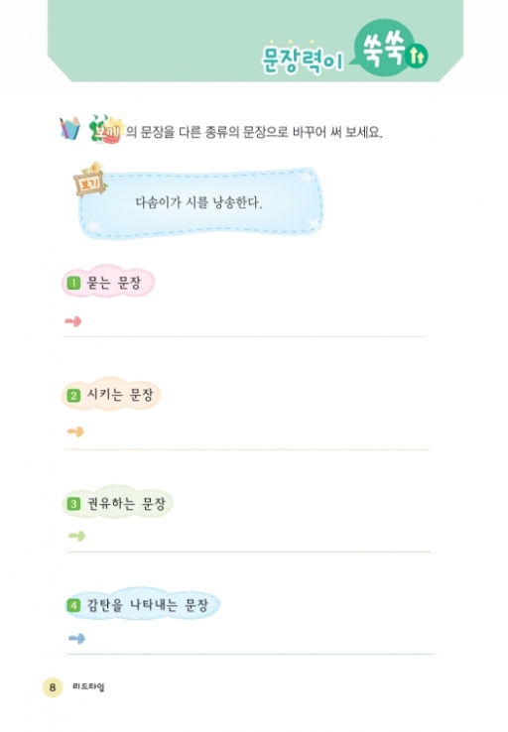The width and height of the screenshot is (508, 732).
Task: Click the pencil and book icon
Action: [69, 128]
